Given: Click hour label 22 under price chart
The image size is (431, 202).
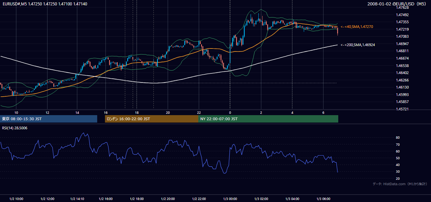Looking at the screenshot, I should click(x=199, y=112).
